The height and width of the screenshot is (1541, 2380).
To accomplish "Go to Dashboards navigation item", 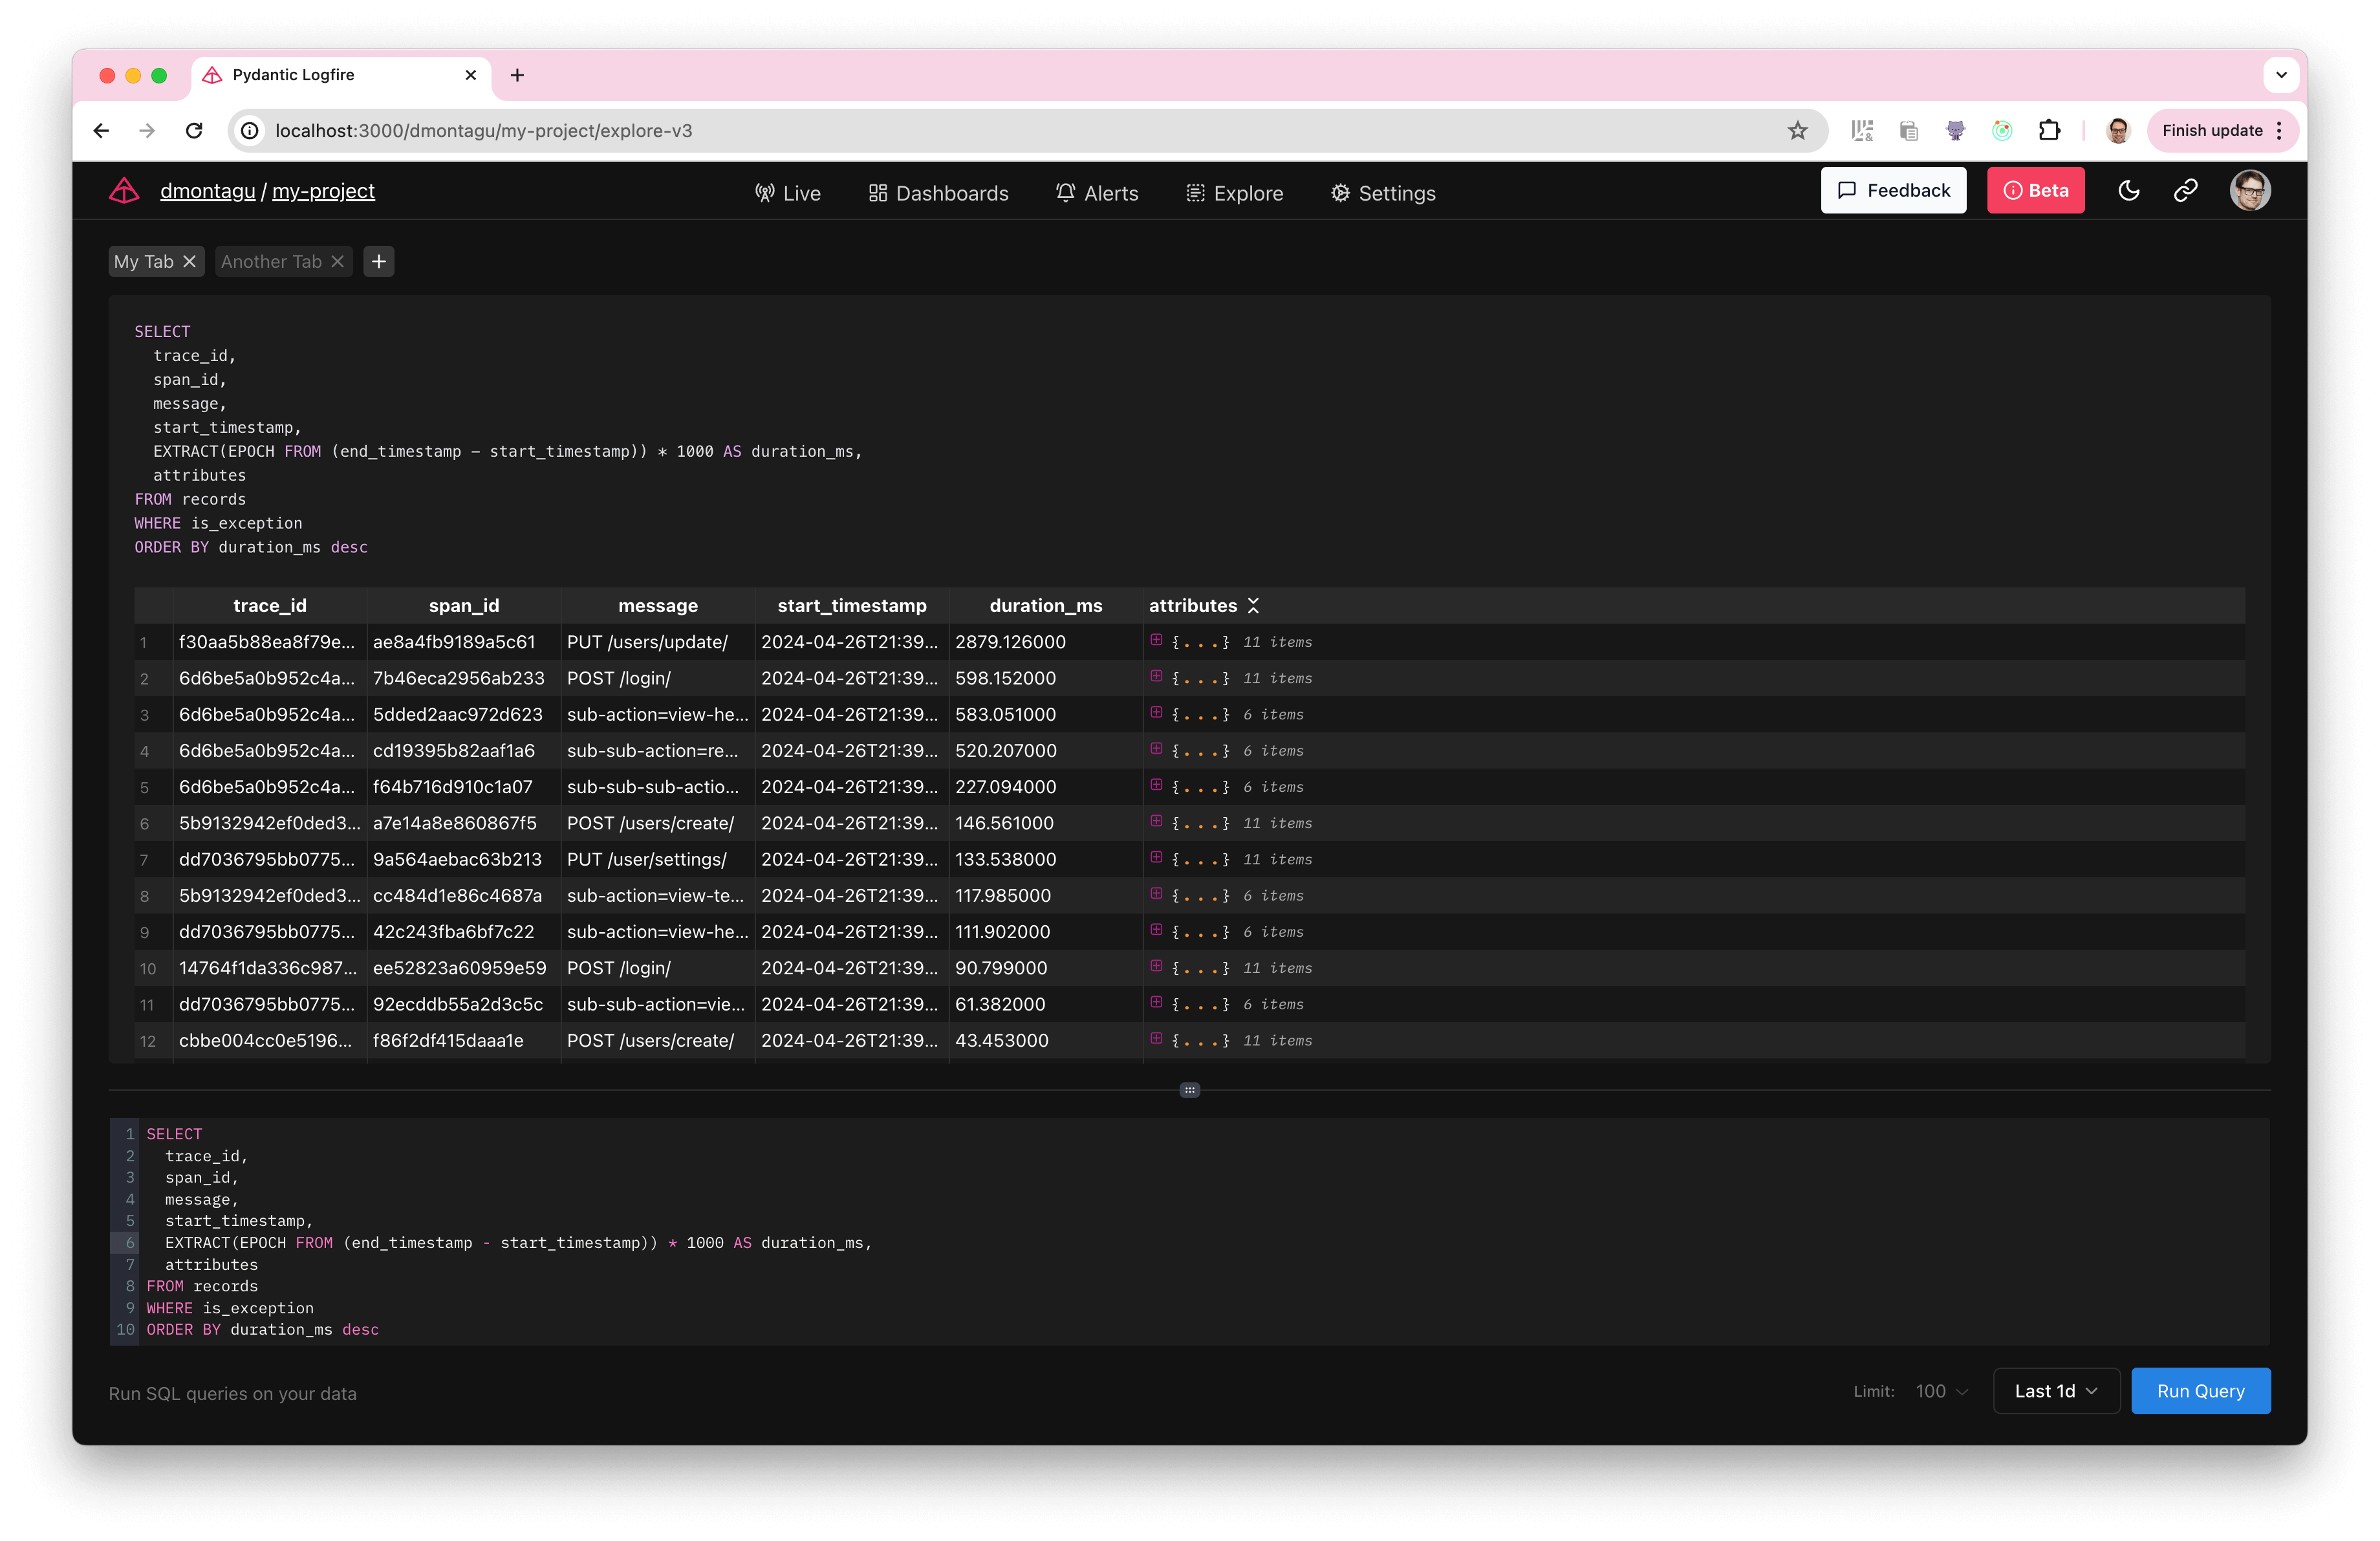I will [938, 193].
